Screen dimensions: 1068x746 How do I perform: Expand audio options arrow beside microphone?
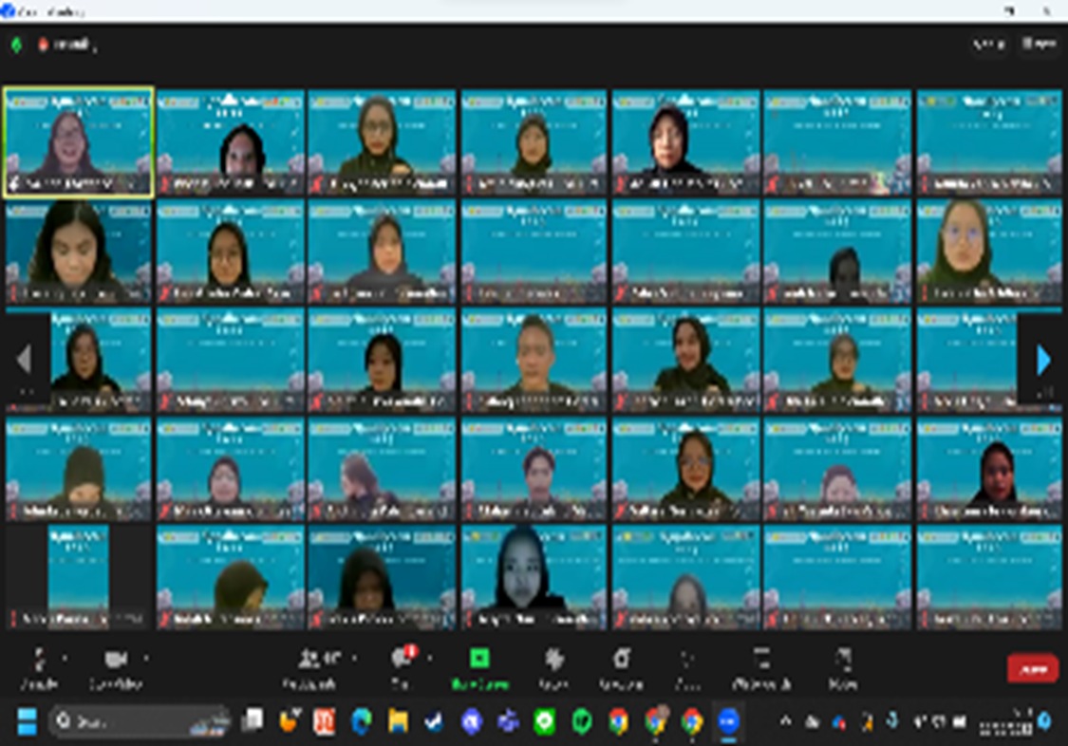pos(65,657)
